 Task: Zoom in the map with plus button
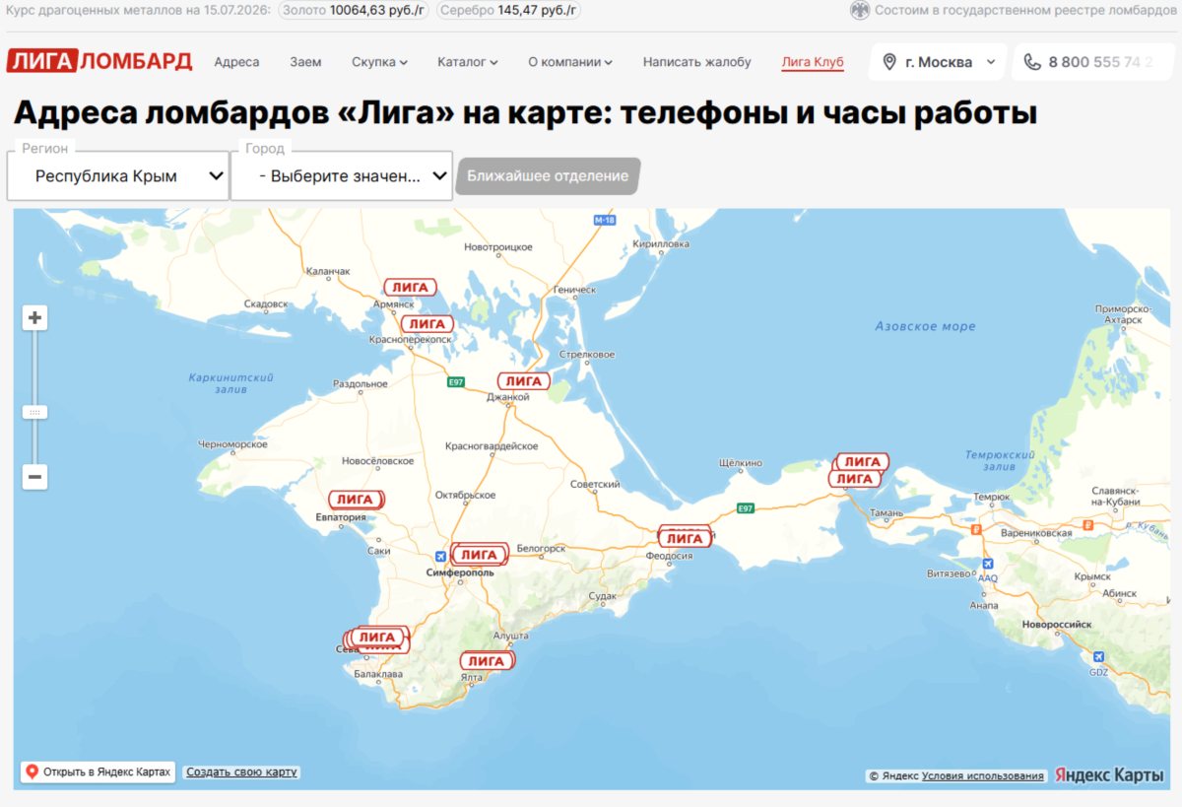[x=35, y=317]
